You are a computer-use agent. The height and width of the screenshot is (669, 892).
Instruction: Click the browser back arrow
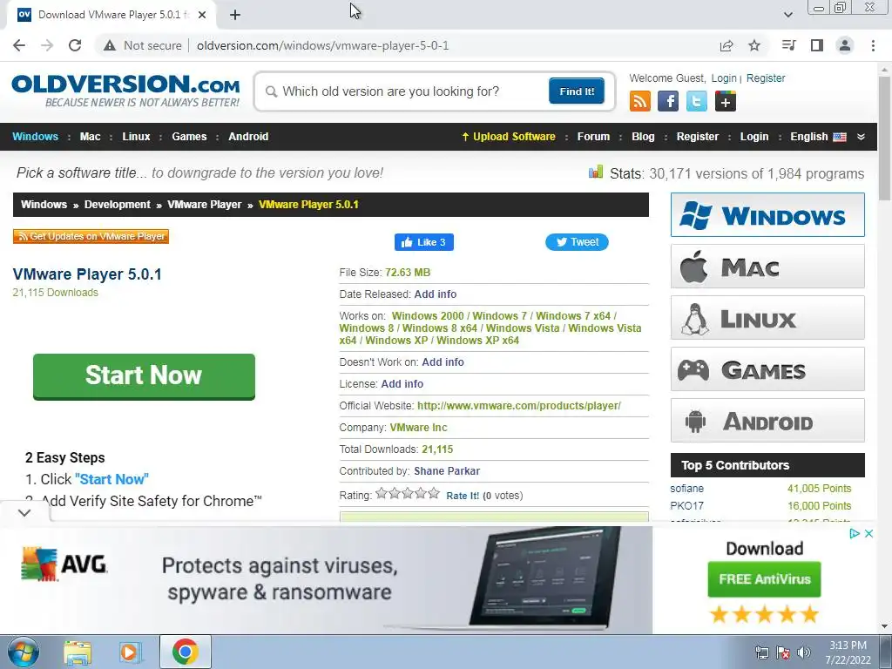pos(19,45)
